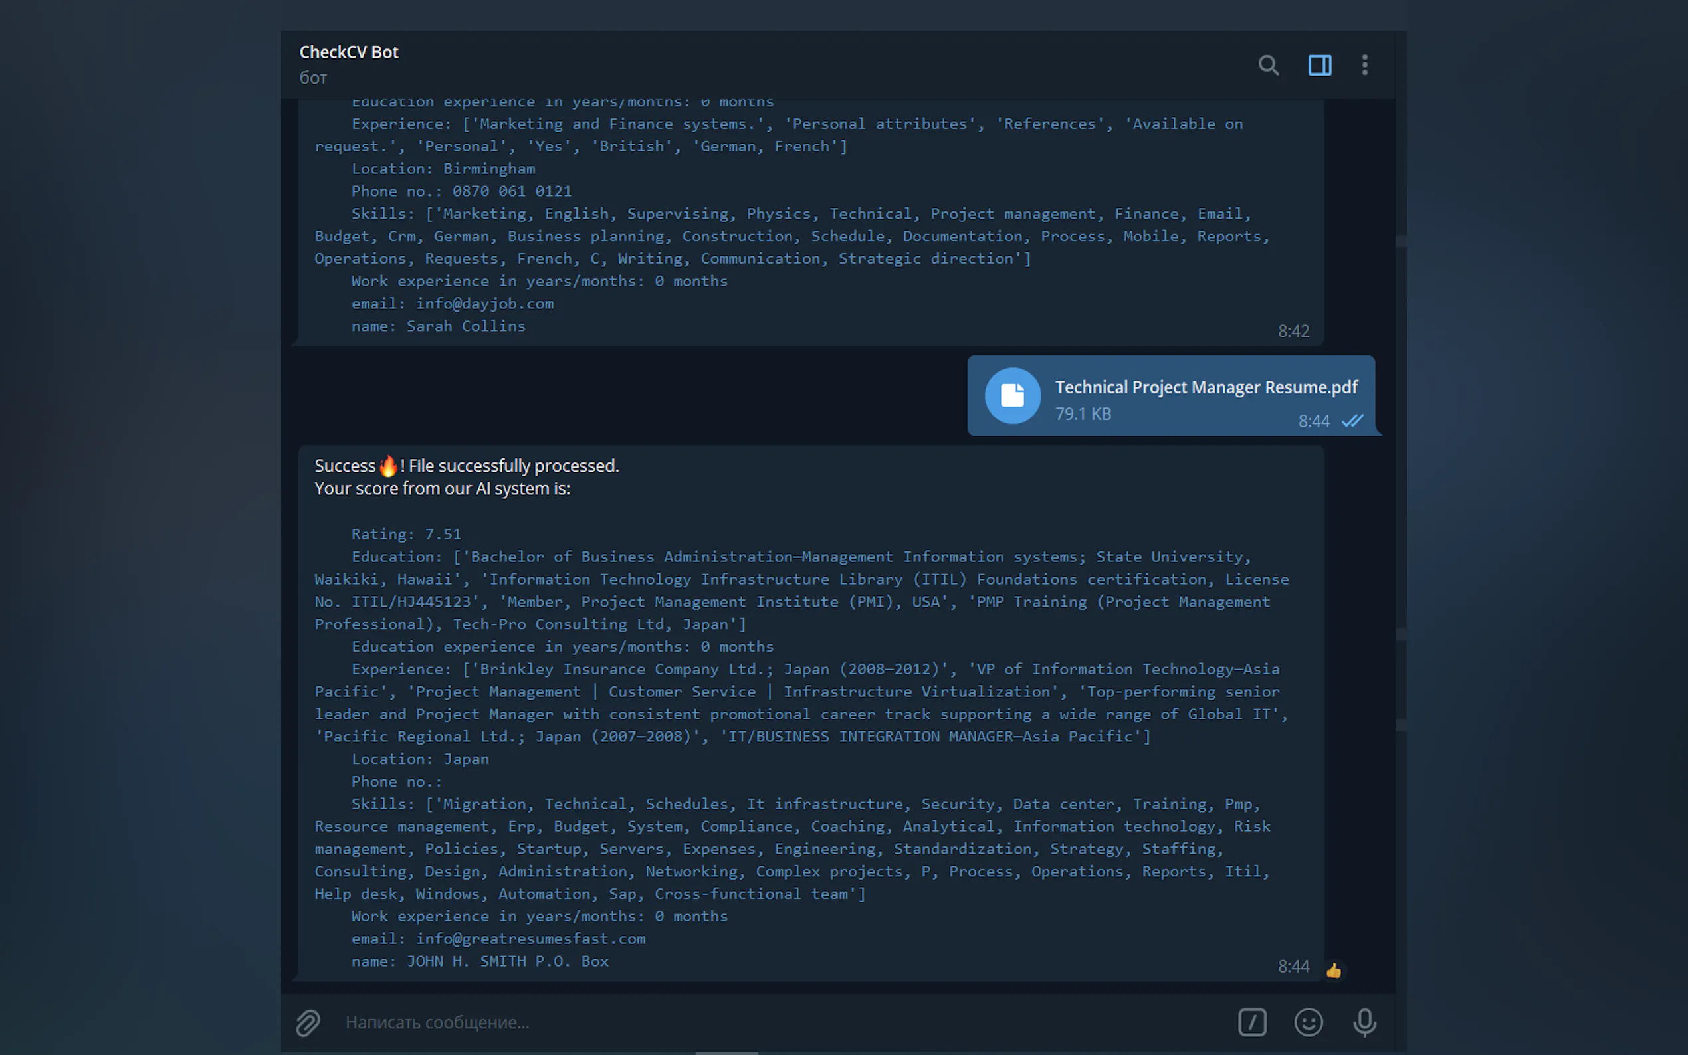Screen dimensions: 1688x1055
Task: Click the thumbs up reaction
Action: click(x=1334, y=970)
